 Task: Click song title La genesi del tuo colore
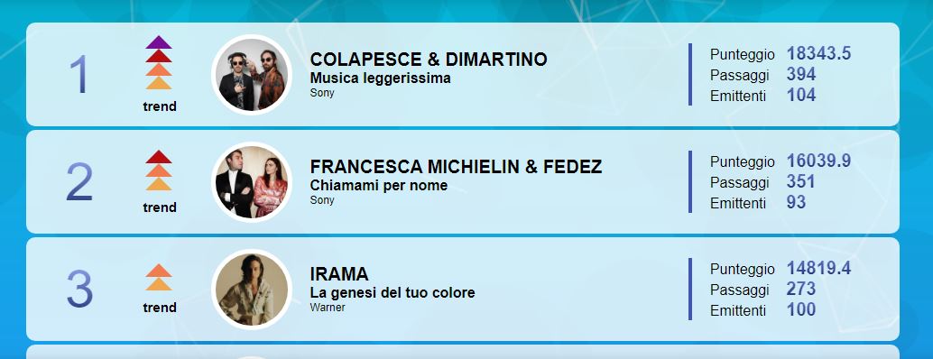point(393,293)
